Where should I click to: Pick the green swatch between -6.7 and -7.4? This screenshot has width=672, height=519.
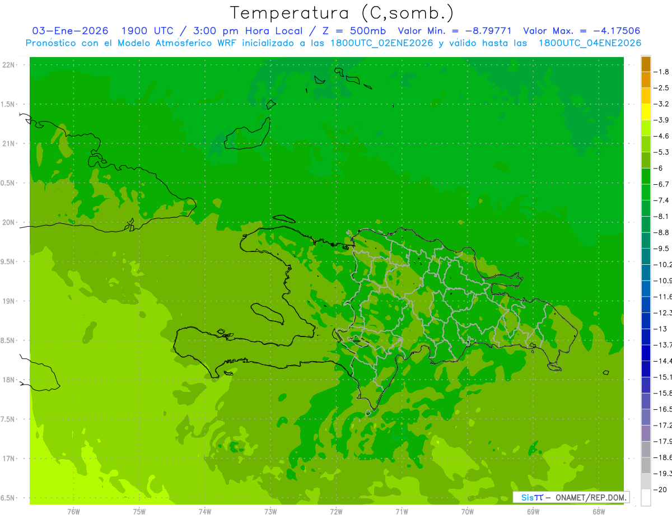click(646, 193)
